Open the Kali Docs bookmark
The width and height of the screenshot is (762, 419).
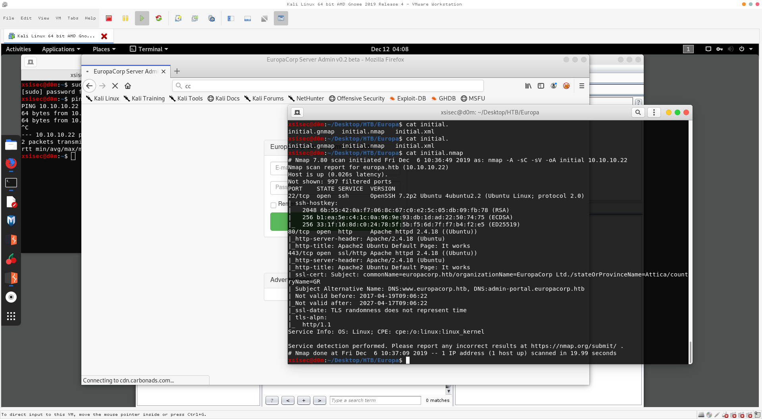223,98
